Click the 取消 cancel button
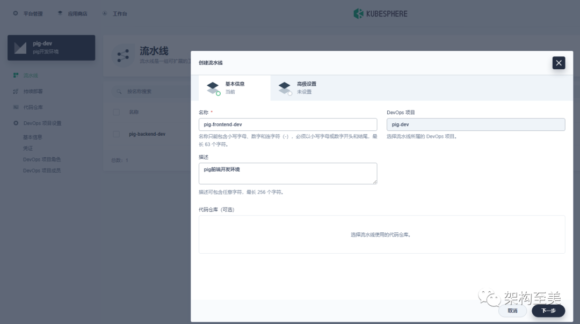580x324 pixels. click(512, 311)
